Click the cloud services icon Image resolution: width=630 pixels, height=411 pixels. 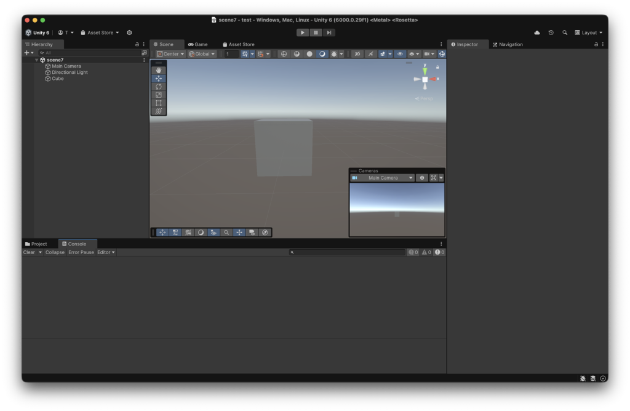(x=537, y=33)
